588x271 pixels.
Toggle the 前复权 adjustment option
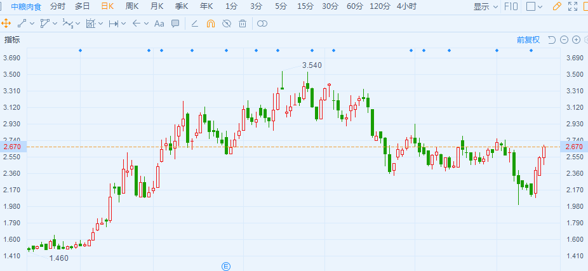528,40
